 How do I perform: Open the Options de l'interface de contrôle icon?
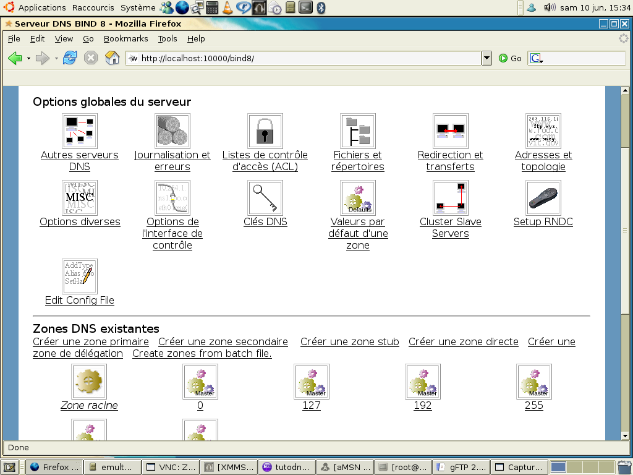172,197
